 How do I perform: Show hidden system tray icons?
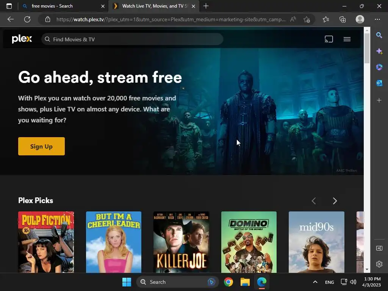315,282
